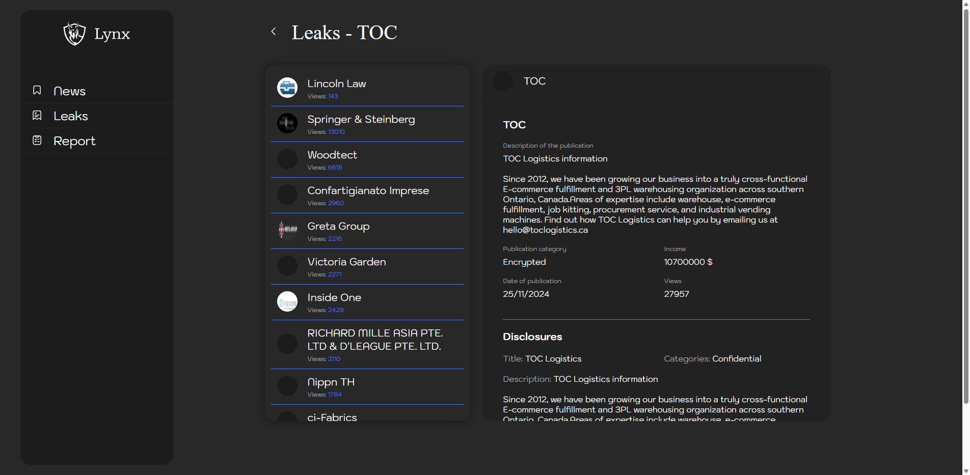The height and width of the screenshot is (475, 970).
Task: Click the document icon beside Leaks
Action: click(37, 116)
